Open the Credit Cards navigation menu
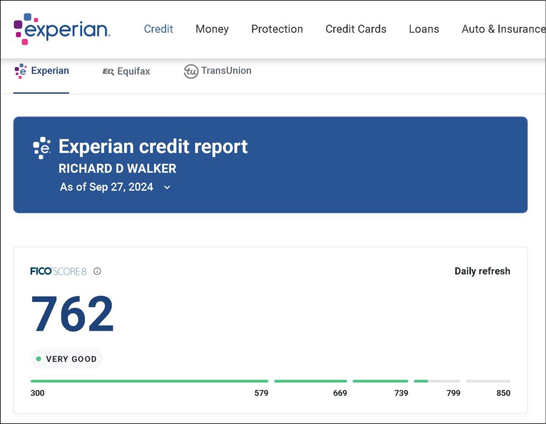Image resolution: width=546 pixels, height=424 pixels. 356,29
